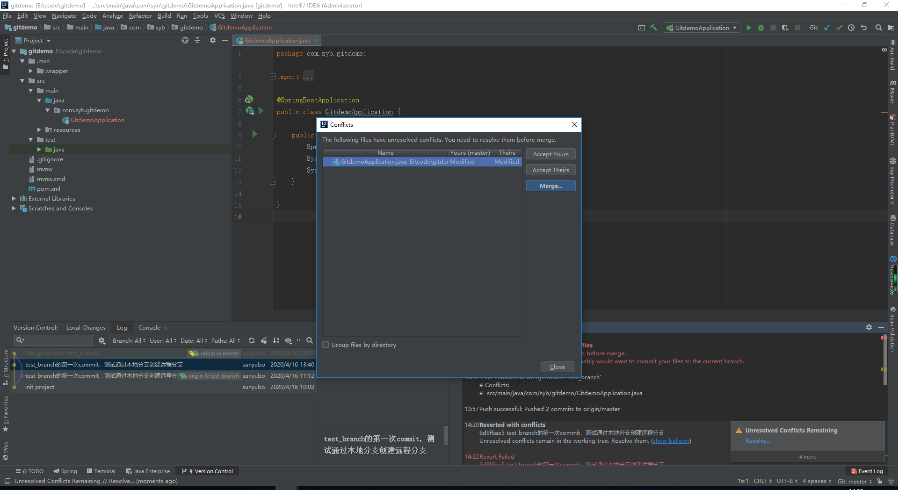
Task: Open the Ant Build tool window
Action: coord(892,55)
